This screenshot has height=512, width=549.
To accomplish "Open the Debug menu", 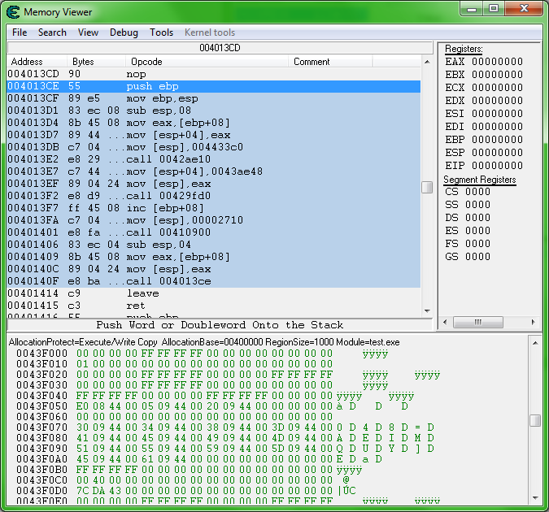I will (124, 33).
